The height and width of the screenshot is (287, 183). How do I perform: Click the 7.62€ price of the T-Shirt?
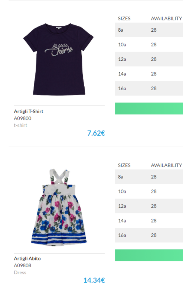(x=96, y=133)
